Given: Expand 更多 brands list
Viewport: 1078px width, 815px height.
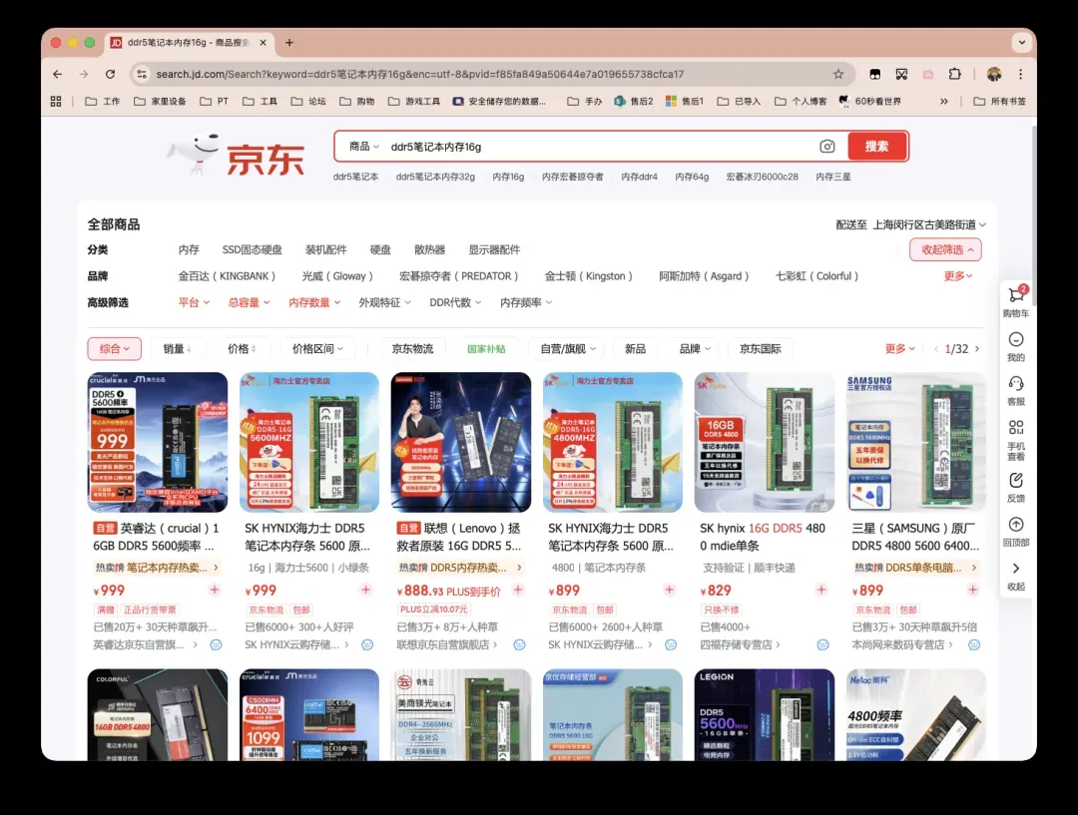Looking at the screenshot, I should click(x=958, y=276).
